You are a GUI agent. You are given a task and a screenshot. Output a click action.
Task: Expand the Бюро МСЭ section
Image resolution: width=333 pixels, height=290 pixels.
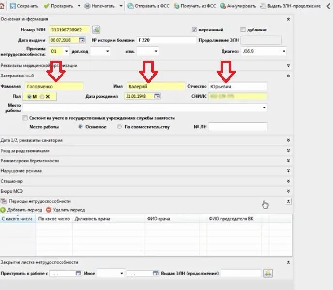tap(288, 191)
